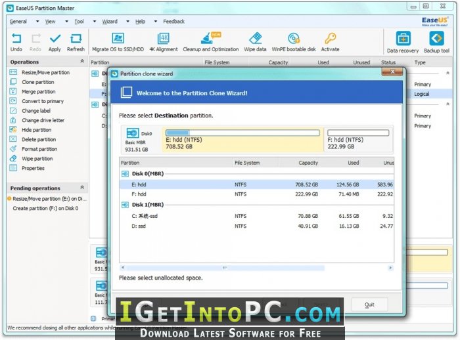460x340 pixels.
Task: Open the Tool menu
Action: click(79, 22)
